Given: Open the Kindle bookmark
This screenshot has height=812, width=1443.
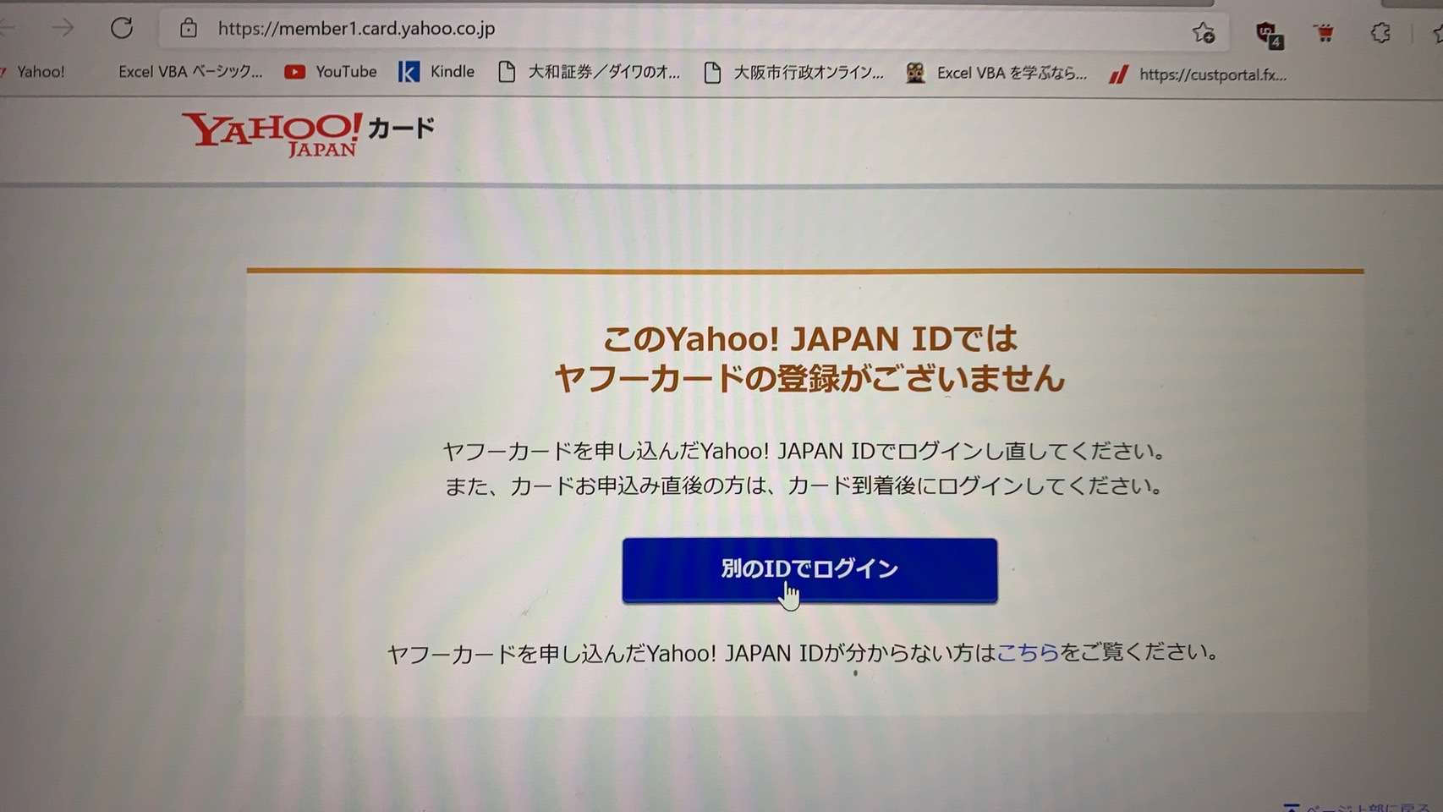Looking at the screenshot, I should (436, 72).
